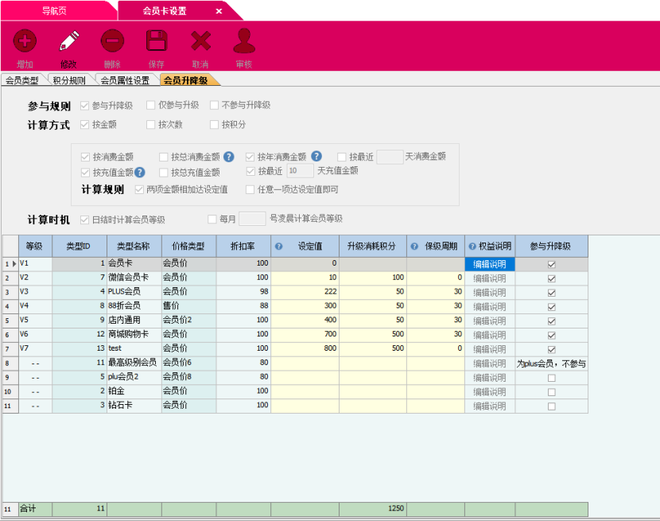This screenshot has width=660, height=521.
Task: Toggle the 按总充值金额 checkbox
Action: pyautogui.click(x=164, y=173)
